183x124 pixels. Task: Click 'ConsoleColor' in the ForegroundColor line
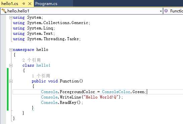(116, 92)
